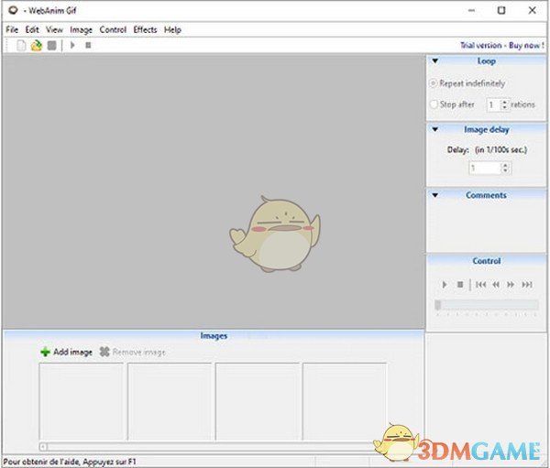
Task: Click Play in the Control panel
Action: tap(445, 285)
